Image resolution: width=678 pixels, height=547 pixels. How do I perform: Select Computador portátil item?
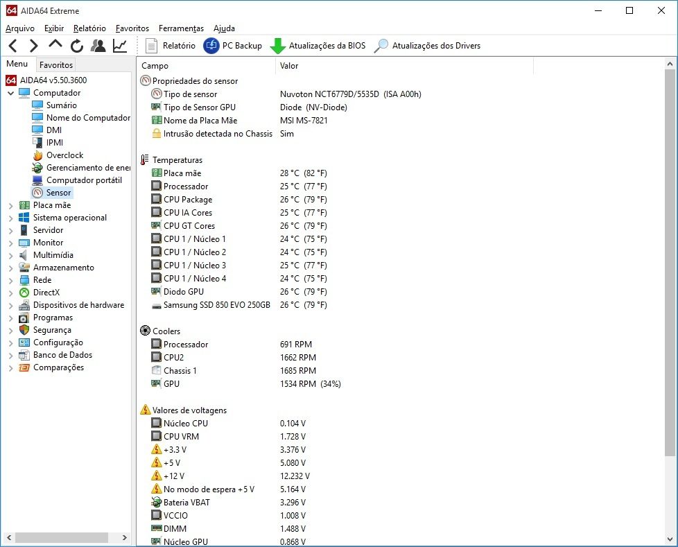[84, 180]
